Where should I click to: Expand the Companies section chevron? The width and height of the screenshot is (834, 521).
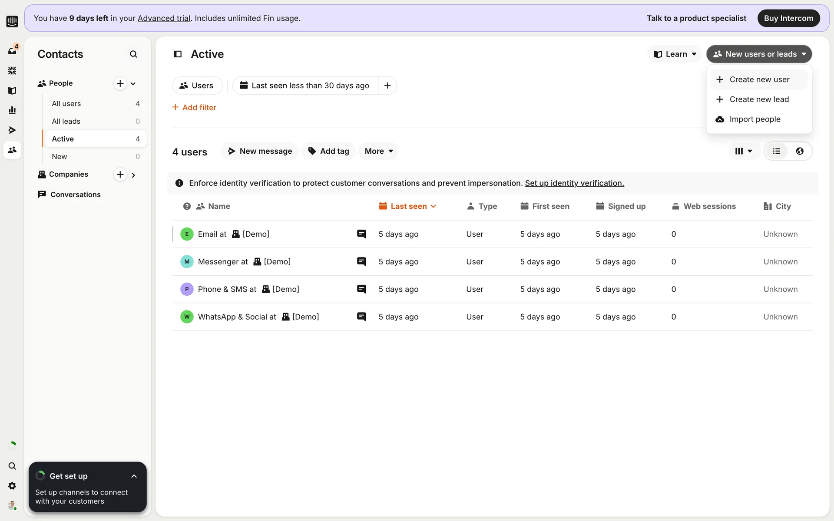[x=133, y=175]
